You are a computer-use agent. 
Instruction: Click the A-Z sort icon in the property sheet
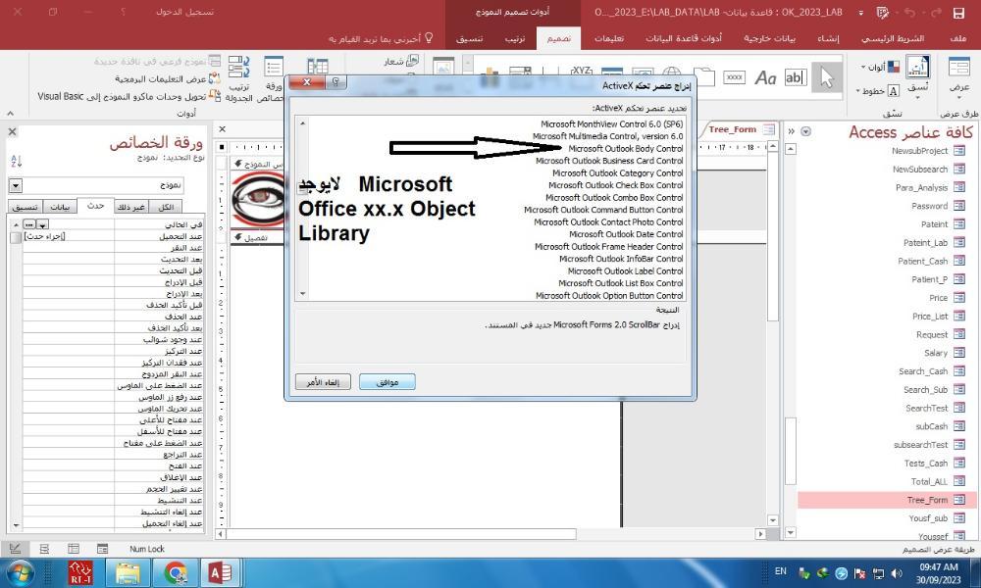point(17,162)
